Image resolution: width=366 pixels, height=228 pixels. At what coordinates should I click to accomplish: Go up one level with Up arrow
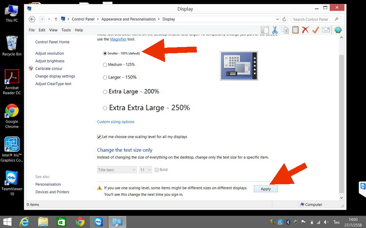[56, 19]
